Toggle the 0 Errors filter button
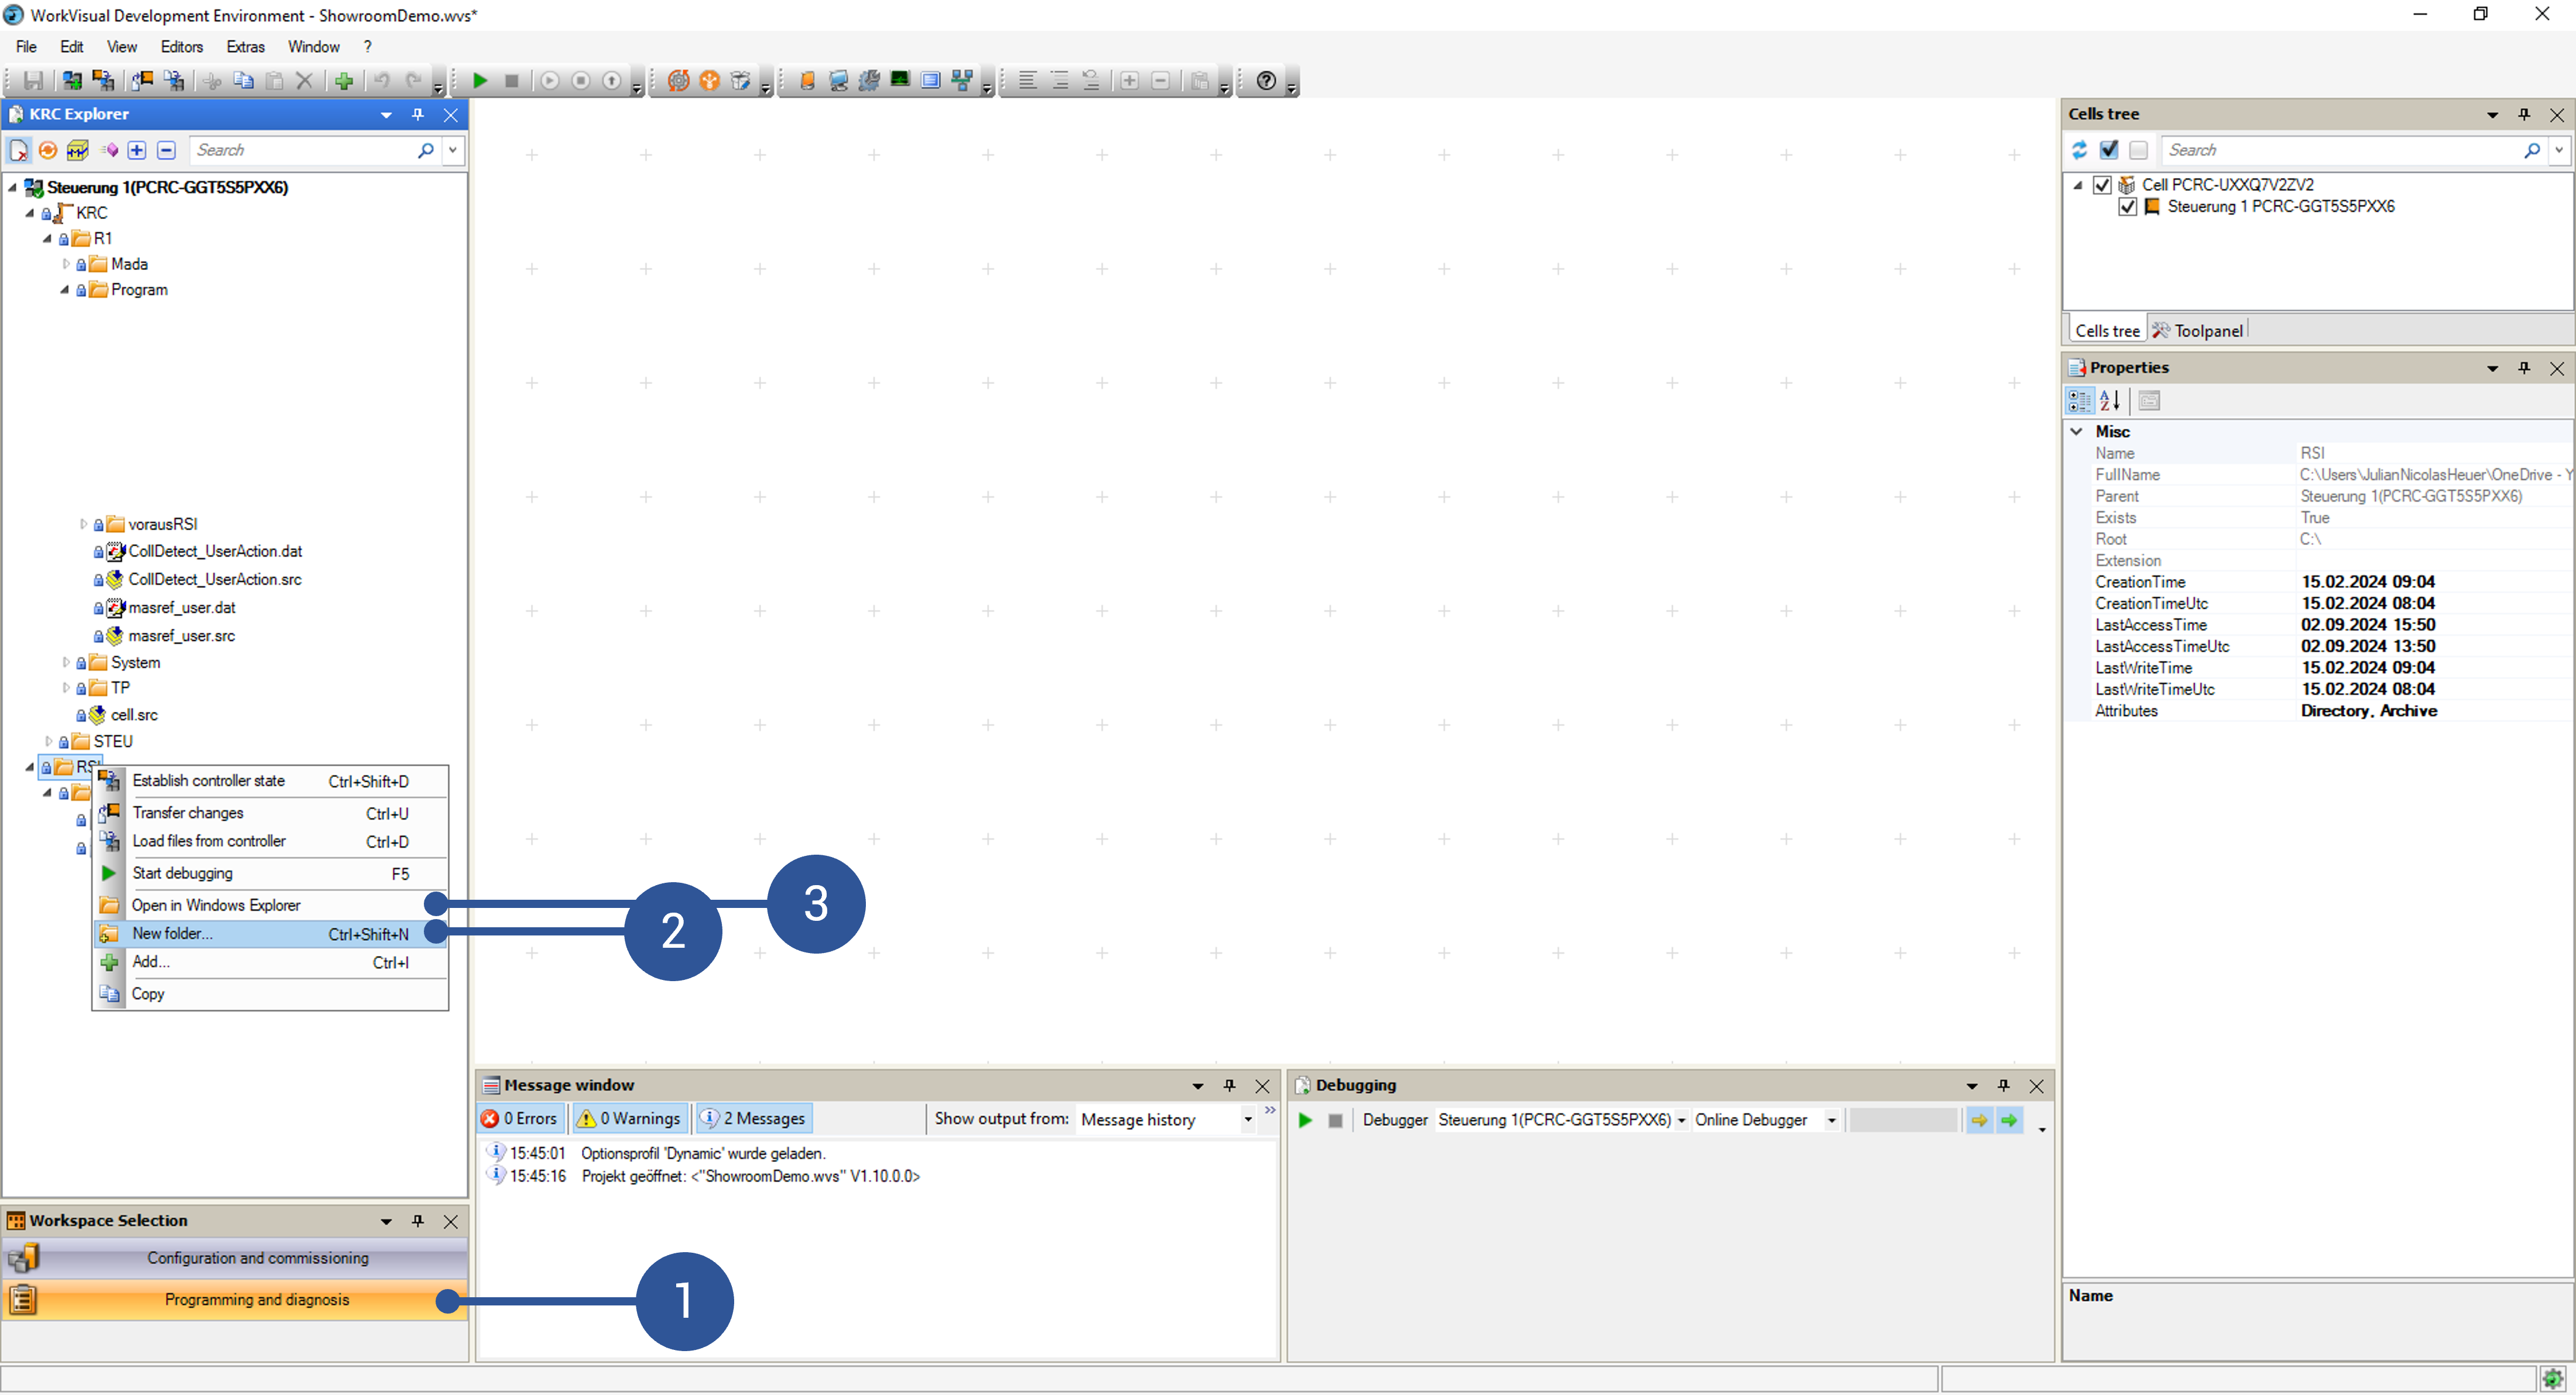Image resolution: width=2576 pixels, height=1395 pixels. click(x=521, y=1119)
